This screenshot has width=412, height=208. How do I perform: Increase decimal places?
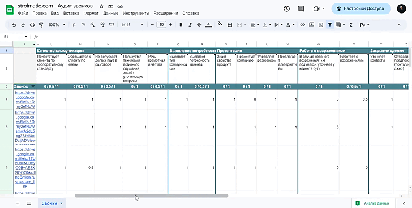coord(102,25)
